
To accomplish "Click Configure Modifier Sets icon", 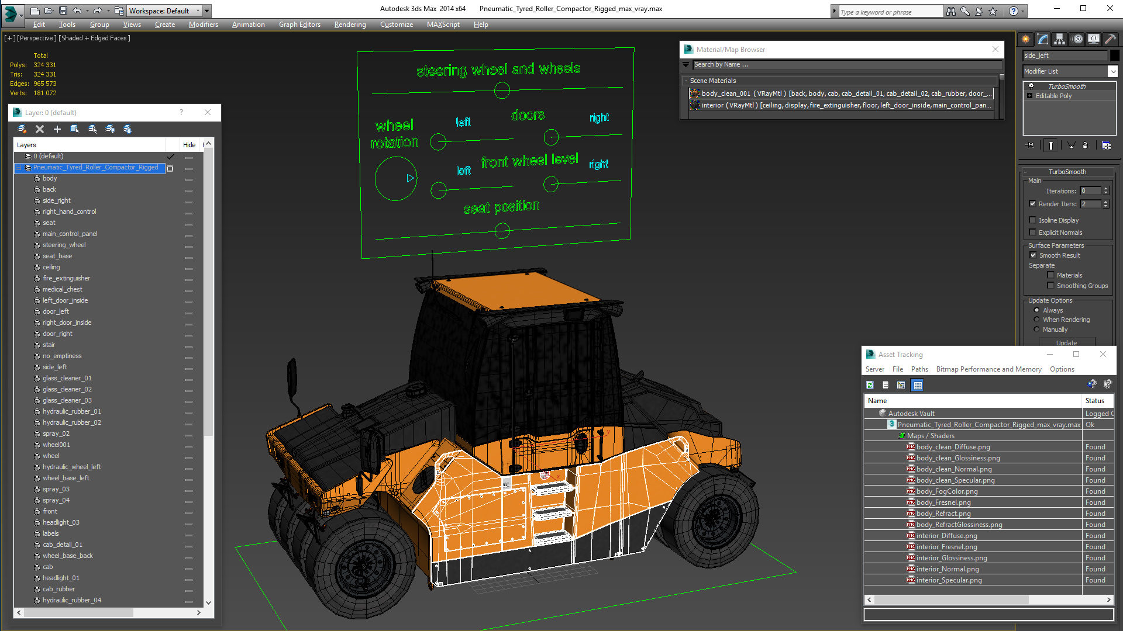I will point(1106,145).
